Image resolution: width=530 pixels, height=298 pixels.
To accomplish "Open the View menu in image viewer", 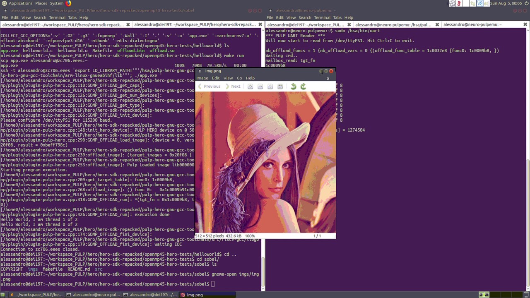I will coord(228,78).
